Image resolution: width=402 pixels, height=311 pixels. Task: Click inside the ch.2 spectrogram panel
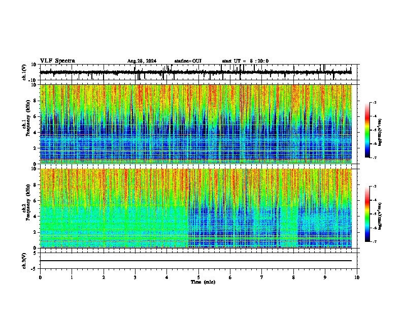pos(196,208)
